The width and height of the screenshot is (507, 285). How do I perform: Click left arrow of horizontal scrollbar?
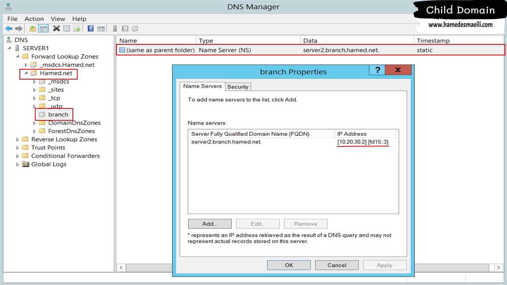(121, 268)
